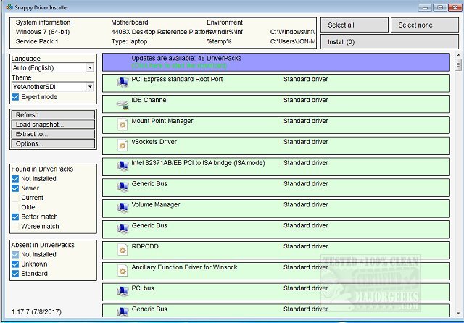
Task: Click the Service Pack 1 text
Action: (x=37, y=41)
